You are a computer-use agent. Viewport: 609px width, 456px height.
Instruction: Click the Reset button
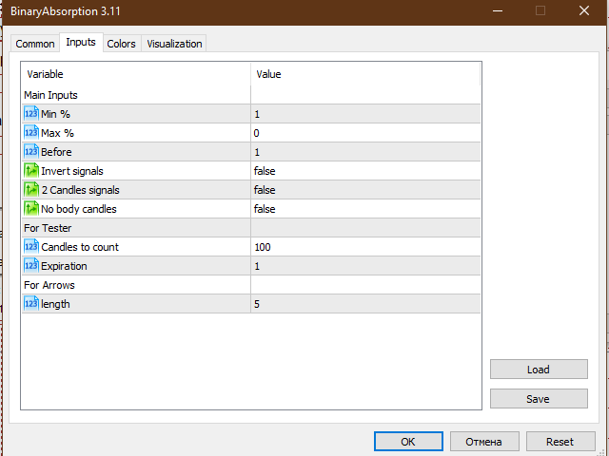(560, 442)
